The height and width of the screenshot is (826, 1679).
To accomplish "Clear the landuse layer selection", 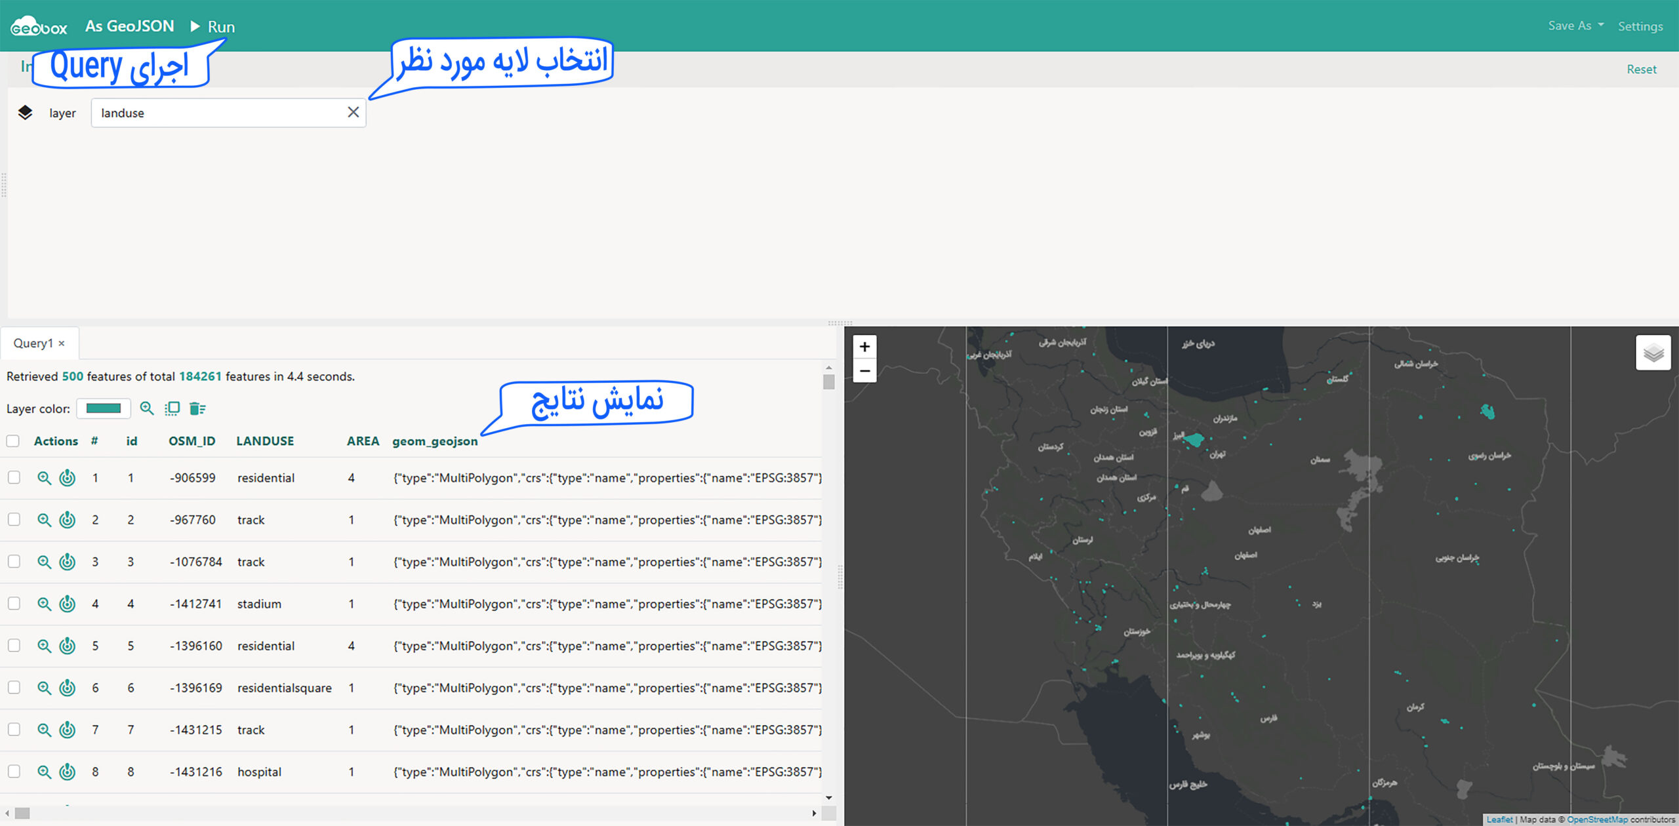I will [353, 112].
